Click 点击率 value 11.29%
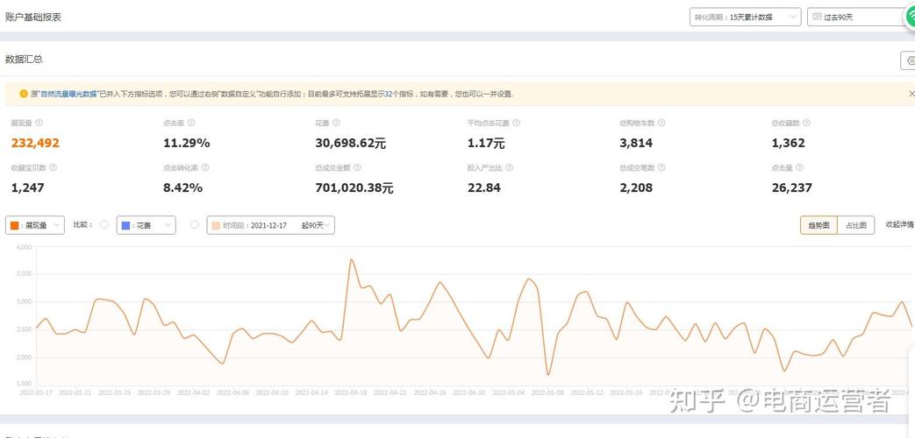Viewport: 915px width, 438px height. pos(186,144)
